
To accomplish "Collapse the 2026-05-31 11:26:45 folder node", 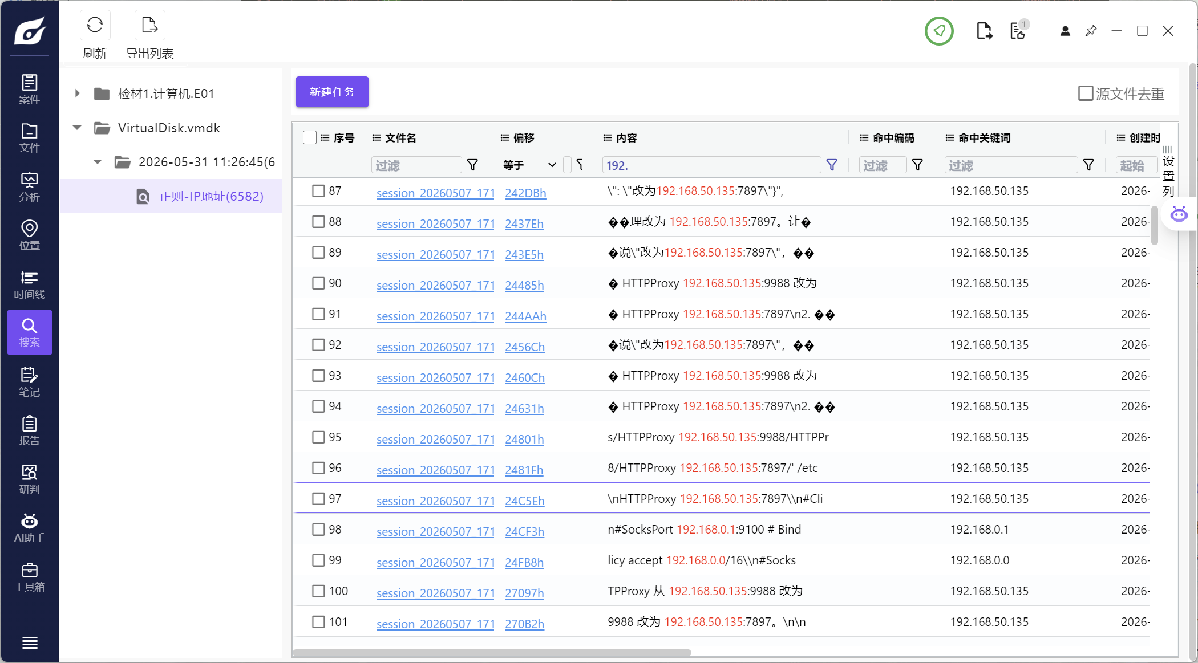I will pyautogui.click(x=98, y=162).
